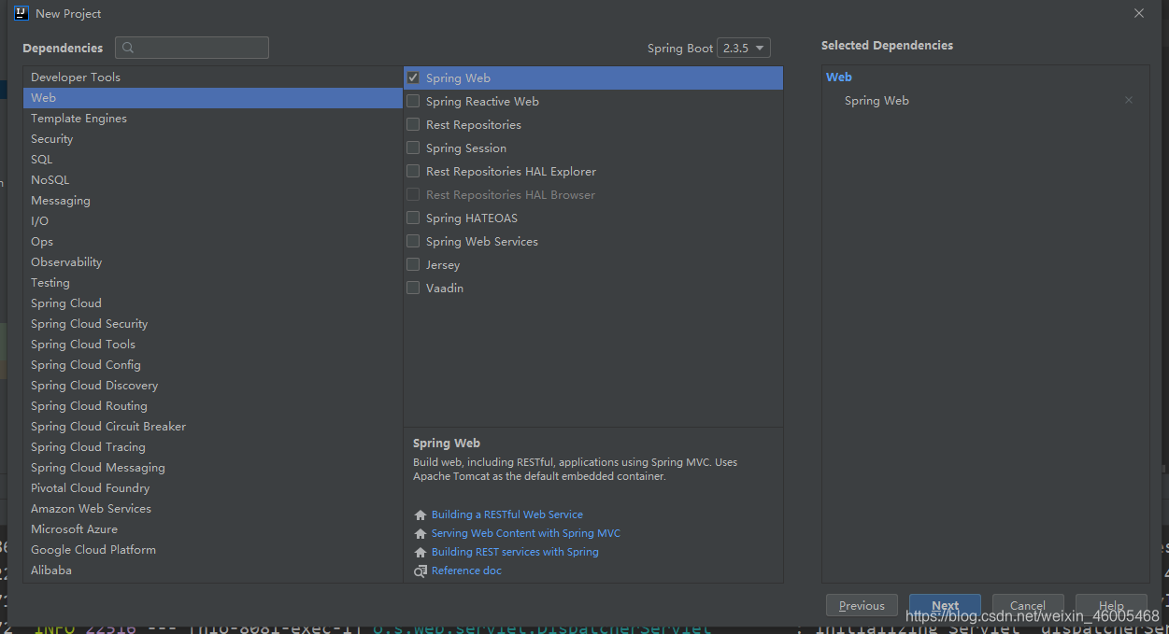This screenshot has height=634, width=1169.
Task: Close the New Project dialog
Action: click(1139, 13)
